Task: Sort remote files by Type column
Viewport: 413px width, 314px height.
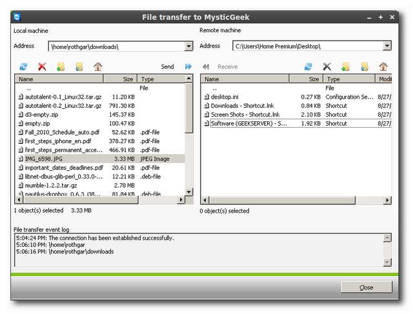Action: tap(349, 79)
